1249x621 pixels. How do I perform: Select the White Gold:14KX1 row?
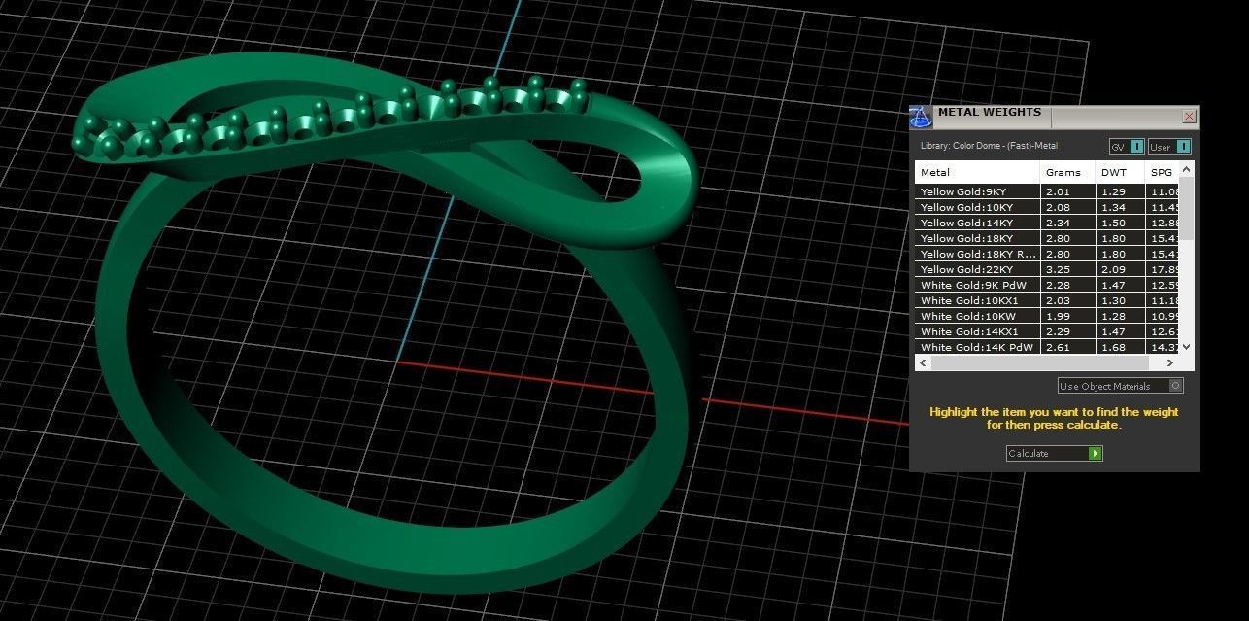1048,331
